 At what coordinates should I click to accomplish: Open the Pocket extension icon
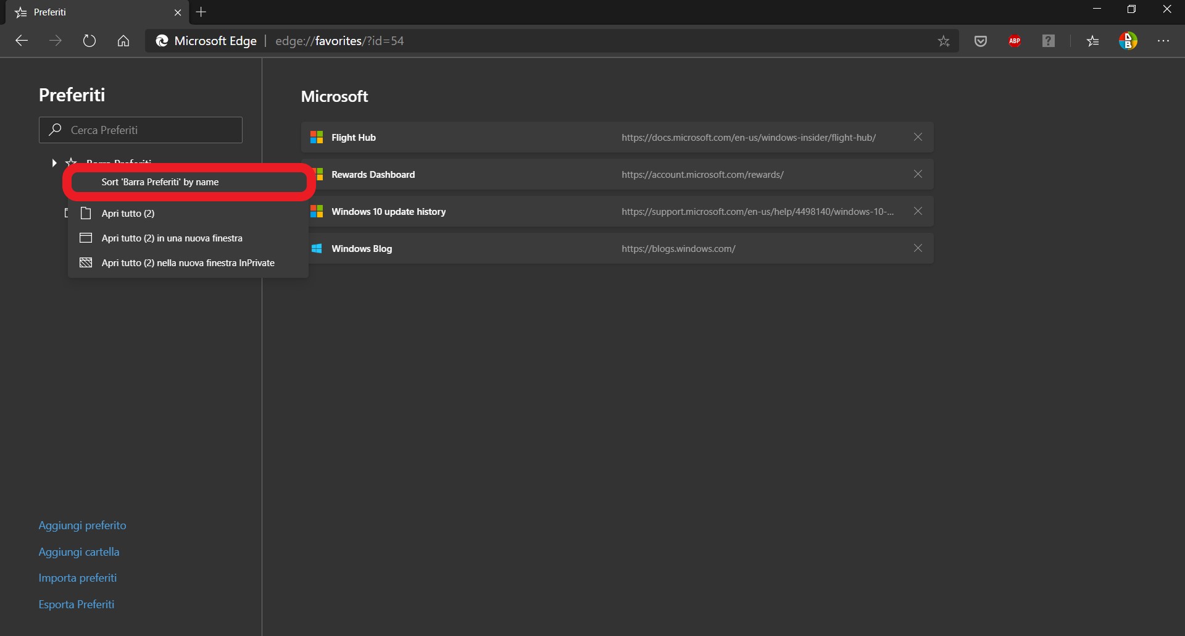(981, 41)
